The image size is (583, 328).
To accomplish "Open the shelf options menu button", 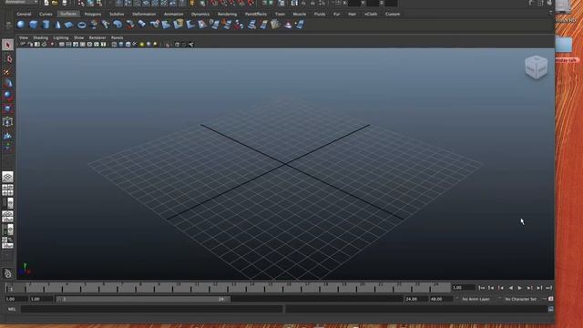I will (x=8, y=25).
